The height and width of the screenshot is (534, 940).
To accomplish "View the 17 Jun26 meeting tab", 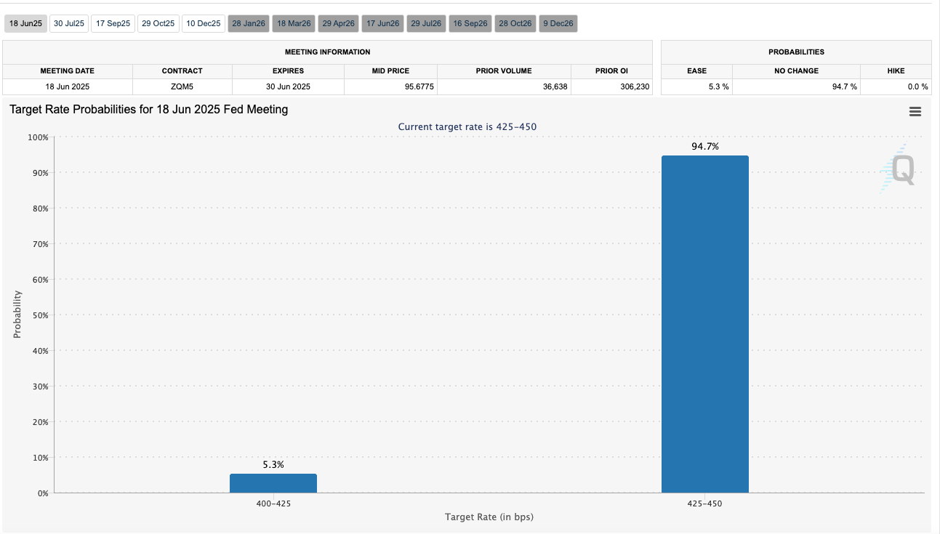I will (x=383, y=24).
